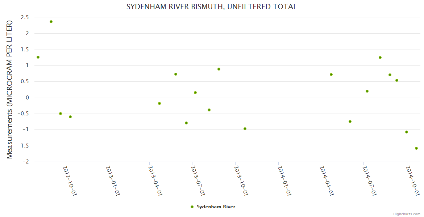
Task: Click the data point near -1 after 2013-10-01
Action: 245,129
